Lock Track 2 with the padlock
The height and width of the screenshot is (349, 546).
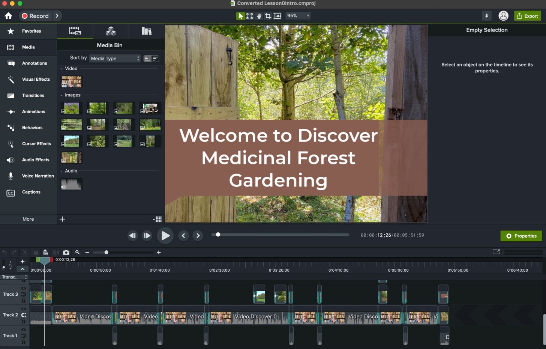click(23, 321)
